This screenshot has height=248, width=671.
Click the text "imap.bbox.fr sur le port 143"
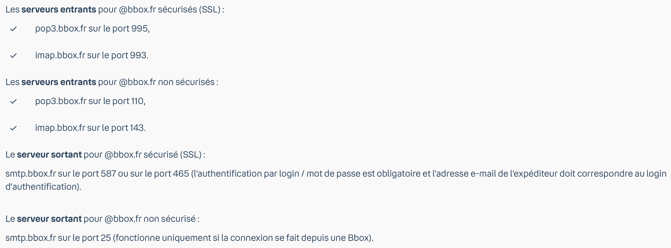click(90, 128)
